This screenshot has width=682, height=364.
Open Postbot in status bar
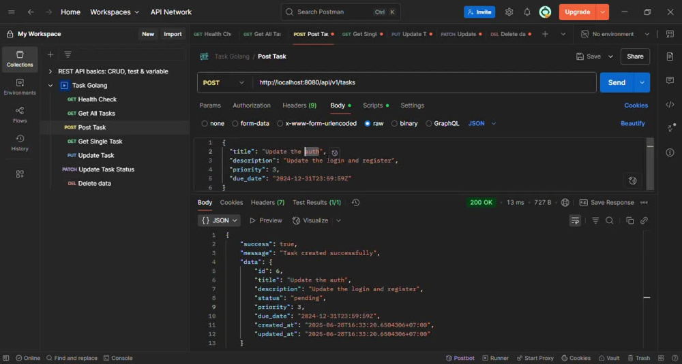(460, 358)
